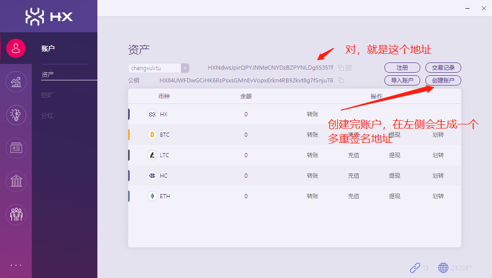
Task: Click 转账 in the HC row
Action: [313, 176]
